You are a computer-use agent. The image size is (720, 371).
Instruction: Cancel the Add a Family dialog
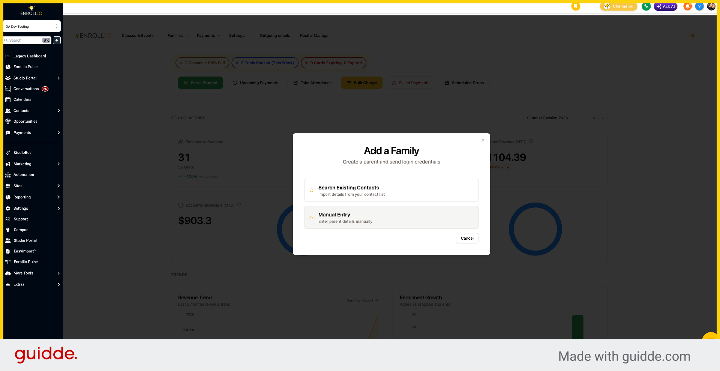(467, 238)
